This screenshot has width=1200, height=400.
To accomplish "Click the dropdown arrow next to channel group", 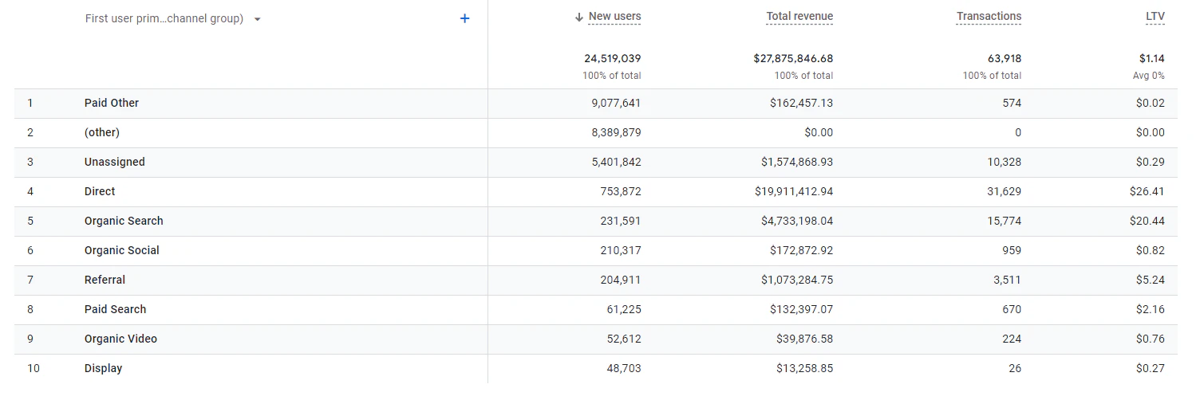I will coord(257,19).
